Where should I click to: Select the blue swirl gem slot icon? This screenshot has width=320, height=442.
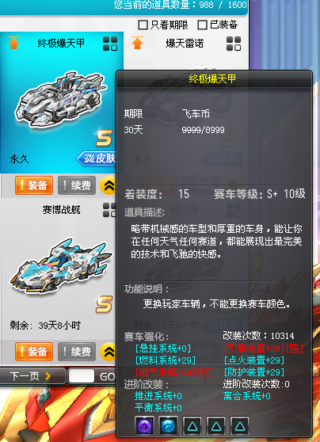[169, 425]
